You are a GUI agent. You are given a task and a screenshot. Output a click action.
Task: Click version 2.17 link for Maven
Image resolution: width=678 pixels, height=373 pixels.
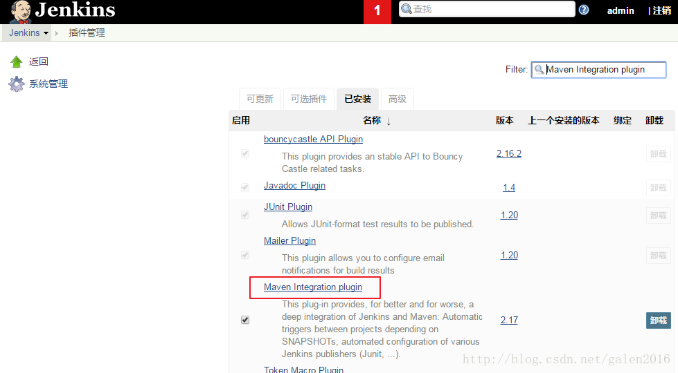(509, 320)
